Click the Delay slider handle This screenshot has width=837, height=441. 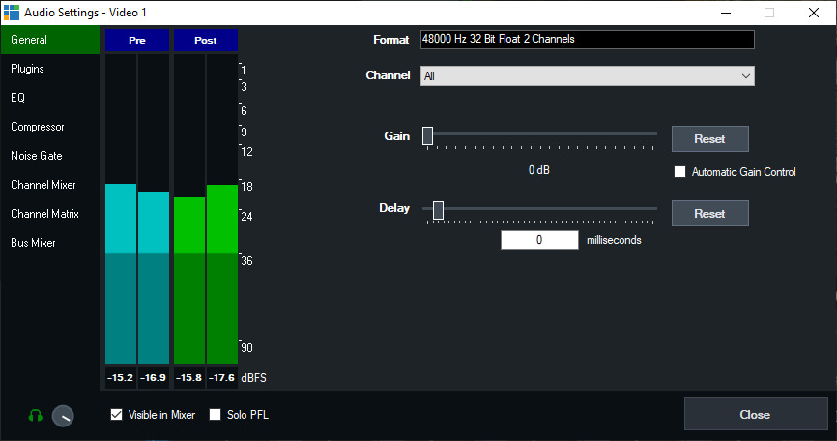tap(439, 209)
